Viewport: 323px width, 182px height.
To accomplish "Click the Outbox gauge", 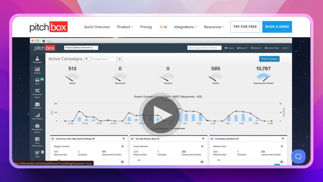I will (x=215, y=78).
